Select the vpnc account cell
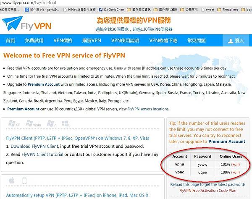 click(x=180, y=172)
